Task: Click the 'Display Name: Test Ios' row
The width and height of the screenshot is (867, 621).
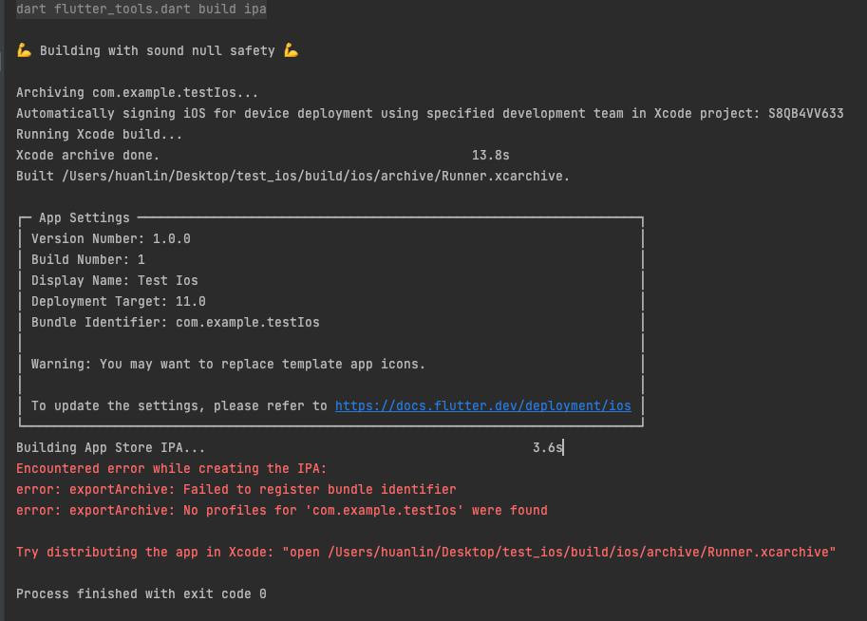Action: (115, 281)
